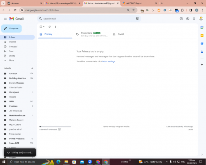
Task: Open the Windows Start menu
Action: [x=4, y=162]
